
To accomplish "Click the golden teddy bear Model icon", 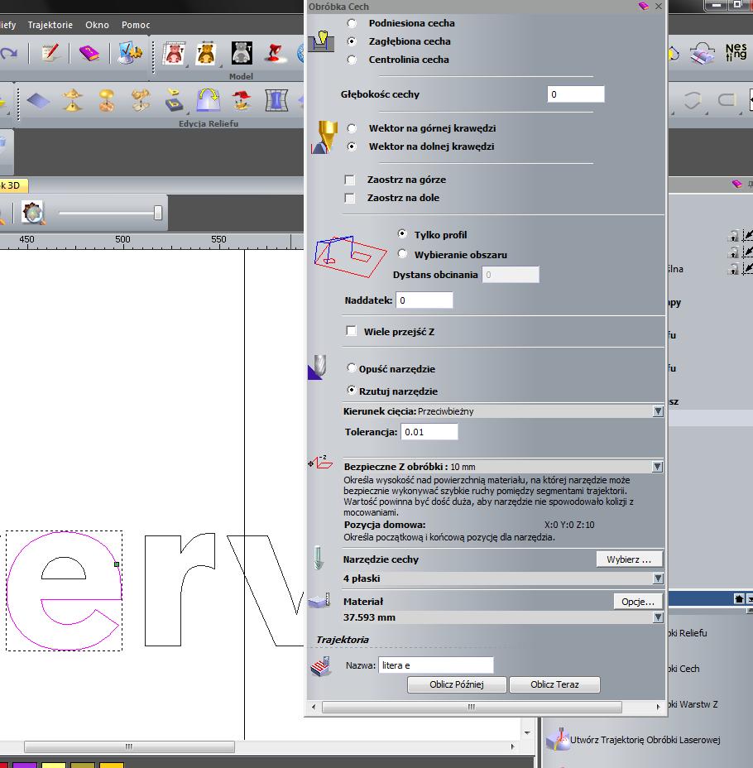I will coord(207,54).
